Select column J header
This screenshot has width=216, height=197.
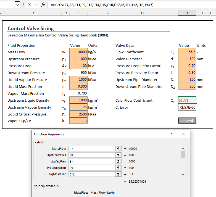coord(187,13)
